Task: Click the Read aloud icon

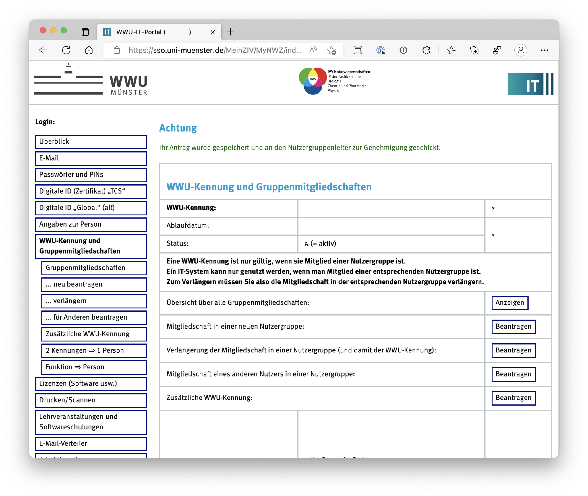Action: click(313, 50)
